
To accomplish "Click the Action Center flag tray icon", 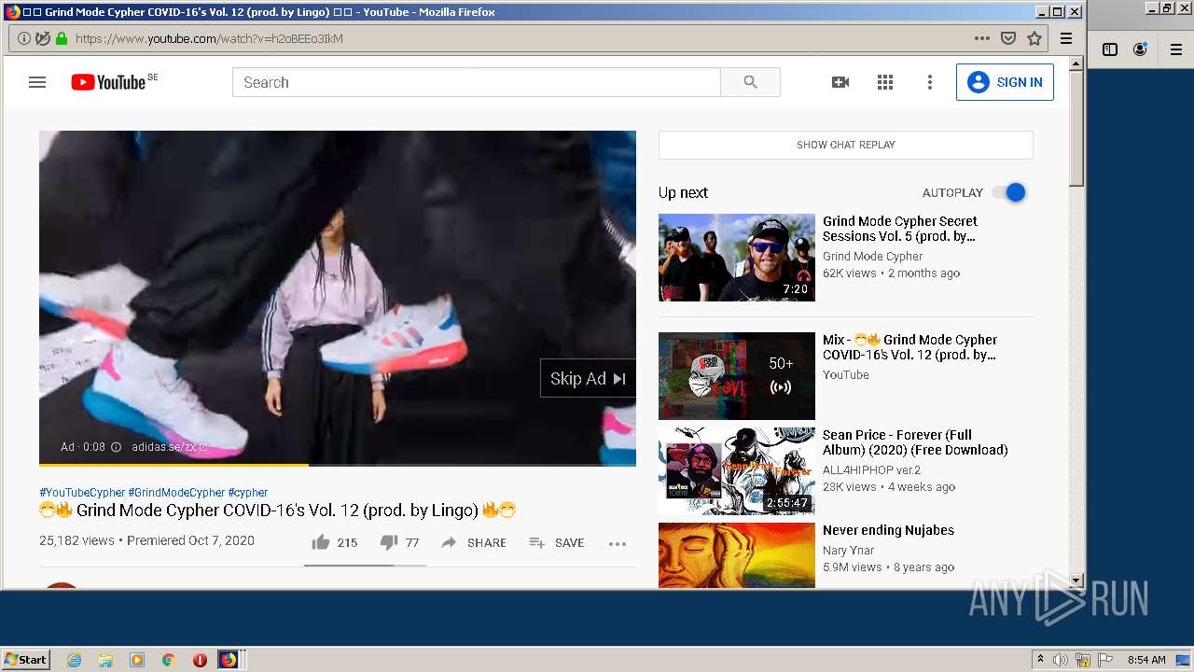I will point(1105,660).
